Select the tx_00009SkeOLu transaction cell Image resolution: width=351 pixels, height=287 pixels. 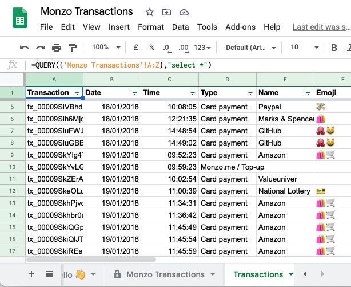pyautogui.click(x=54, y=191)
